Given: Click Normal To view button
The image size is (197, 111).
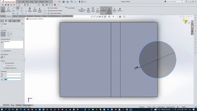Looking at the screenshot, I should pos(115,10).
